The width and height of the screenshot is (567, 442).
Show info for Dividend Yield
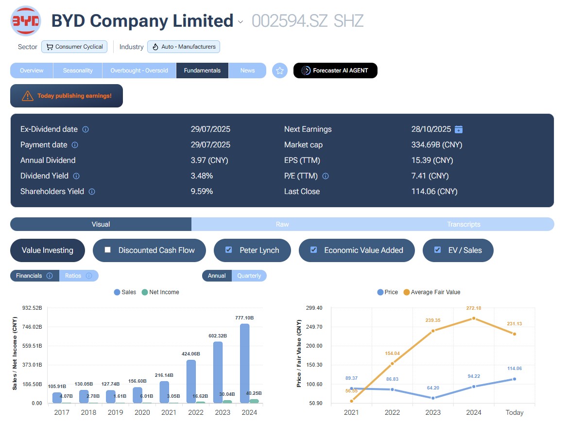tap(76, 176)
